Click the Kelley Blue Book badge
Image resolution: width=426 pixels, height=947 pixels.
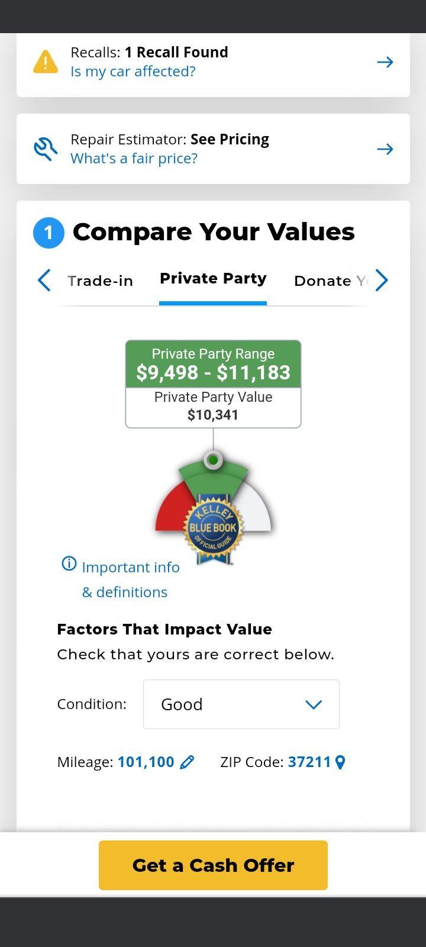point(214,529)
